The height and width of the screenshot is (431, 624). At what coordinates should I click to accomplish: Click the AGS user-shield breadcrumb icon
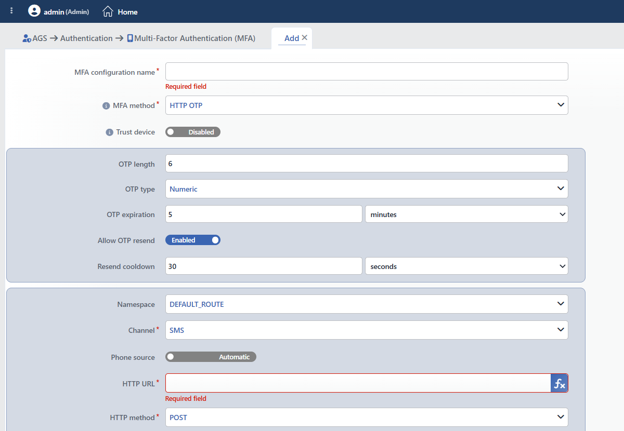pos(27,38)
